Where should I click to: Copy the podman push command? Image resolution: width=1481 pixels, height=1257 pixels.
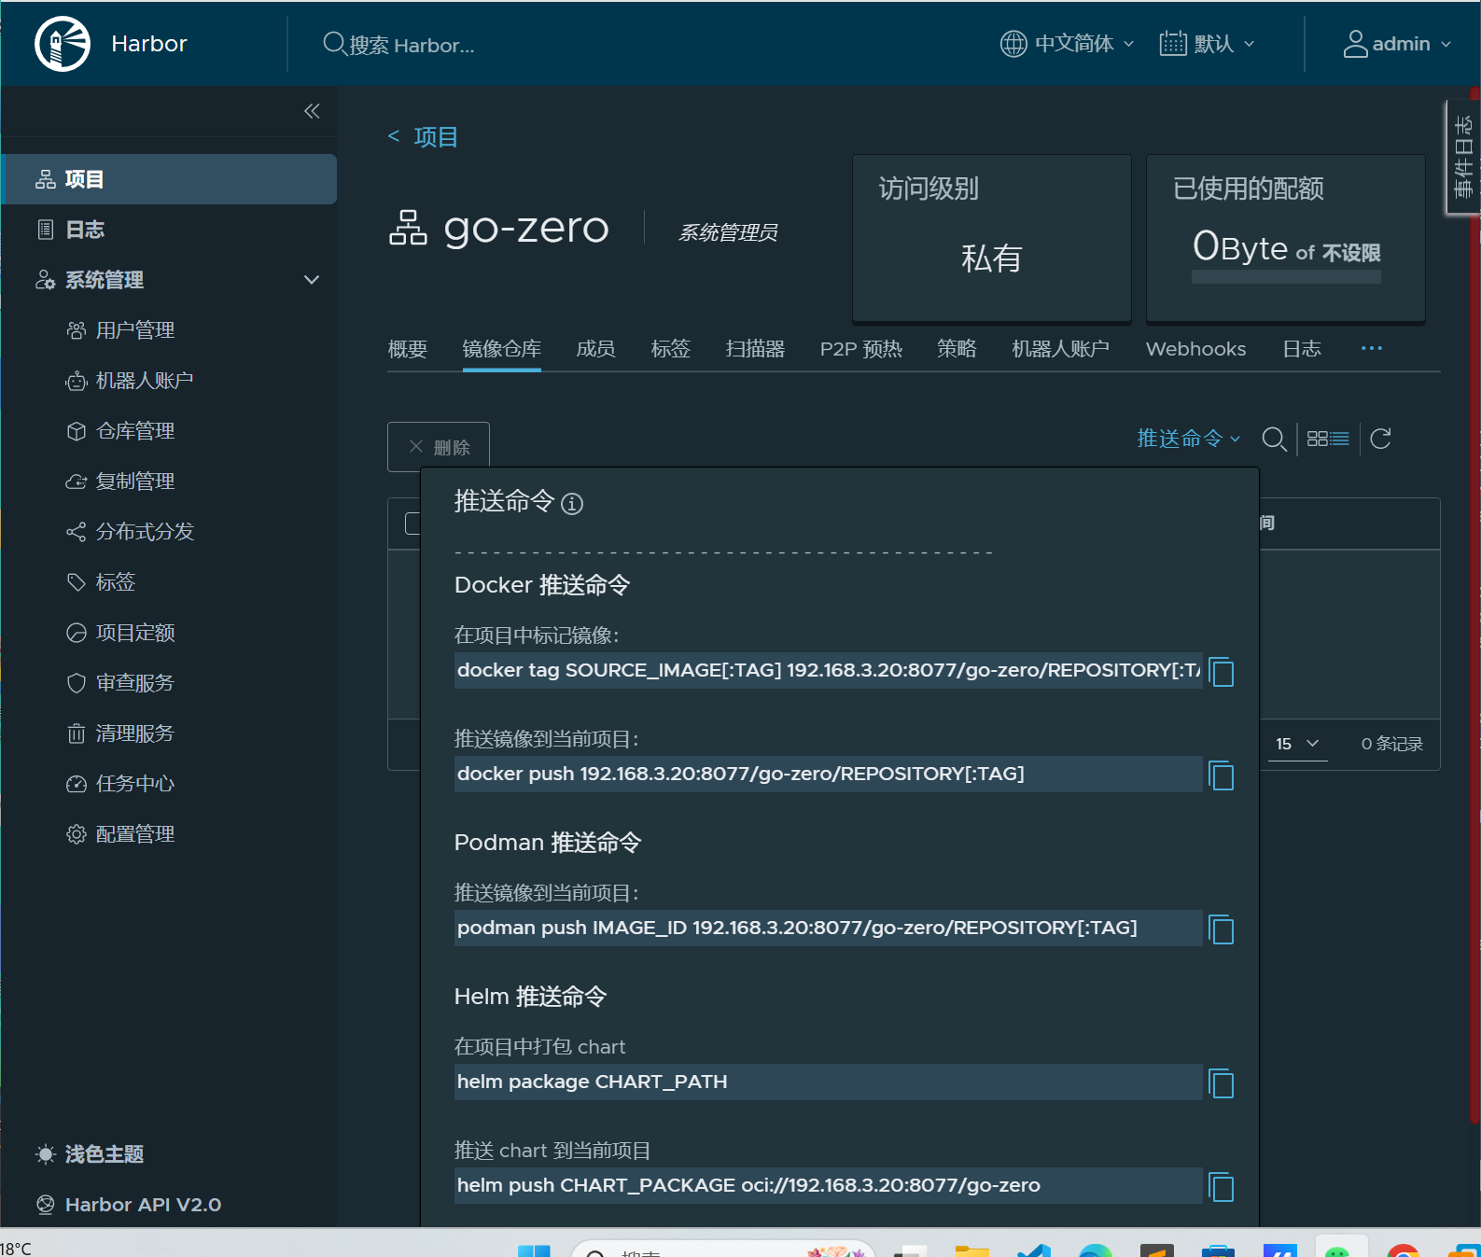pyautogui.click(x=1221, y=929)
